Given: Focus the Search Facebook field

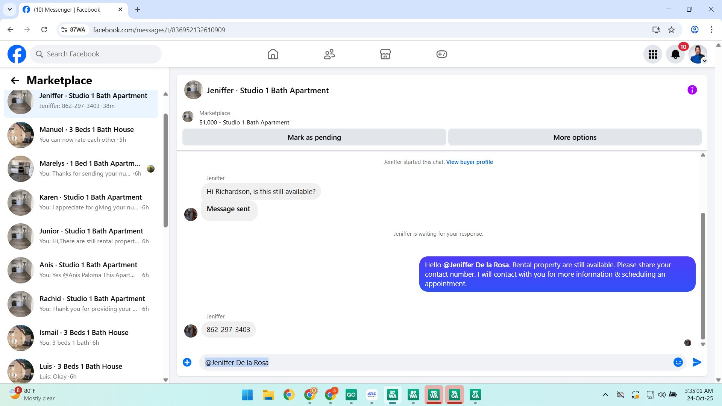Looking at the screenshot, I should pos(96,54).
